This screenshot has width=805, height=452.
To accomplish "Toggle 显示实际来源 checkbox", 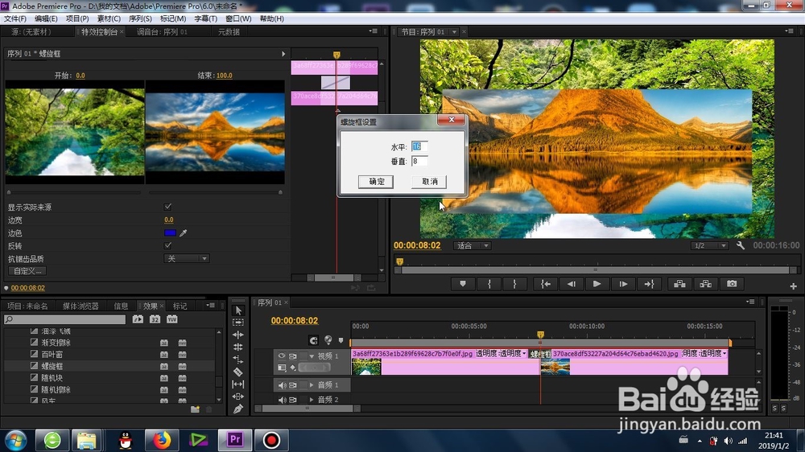I will tap(168, 207).
